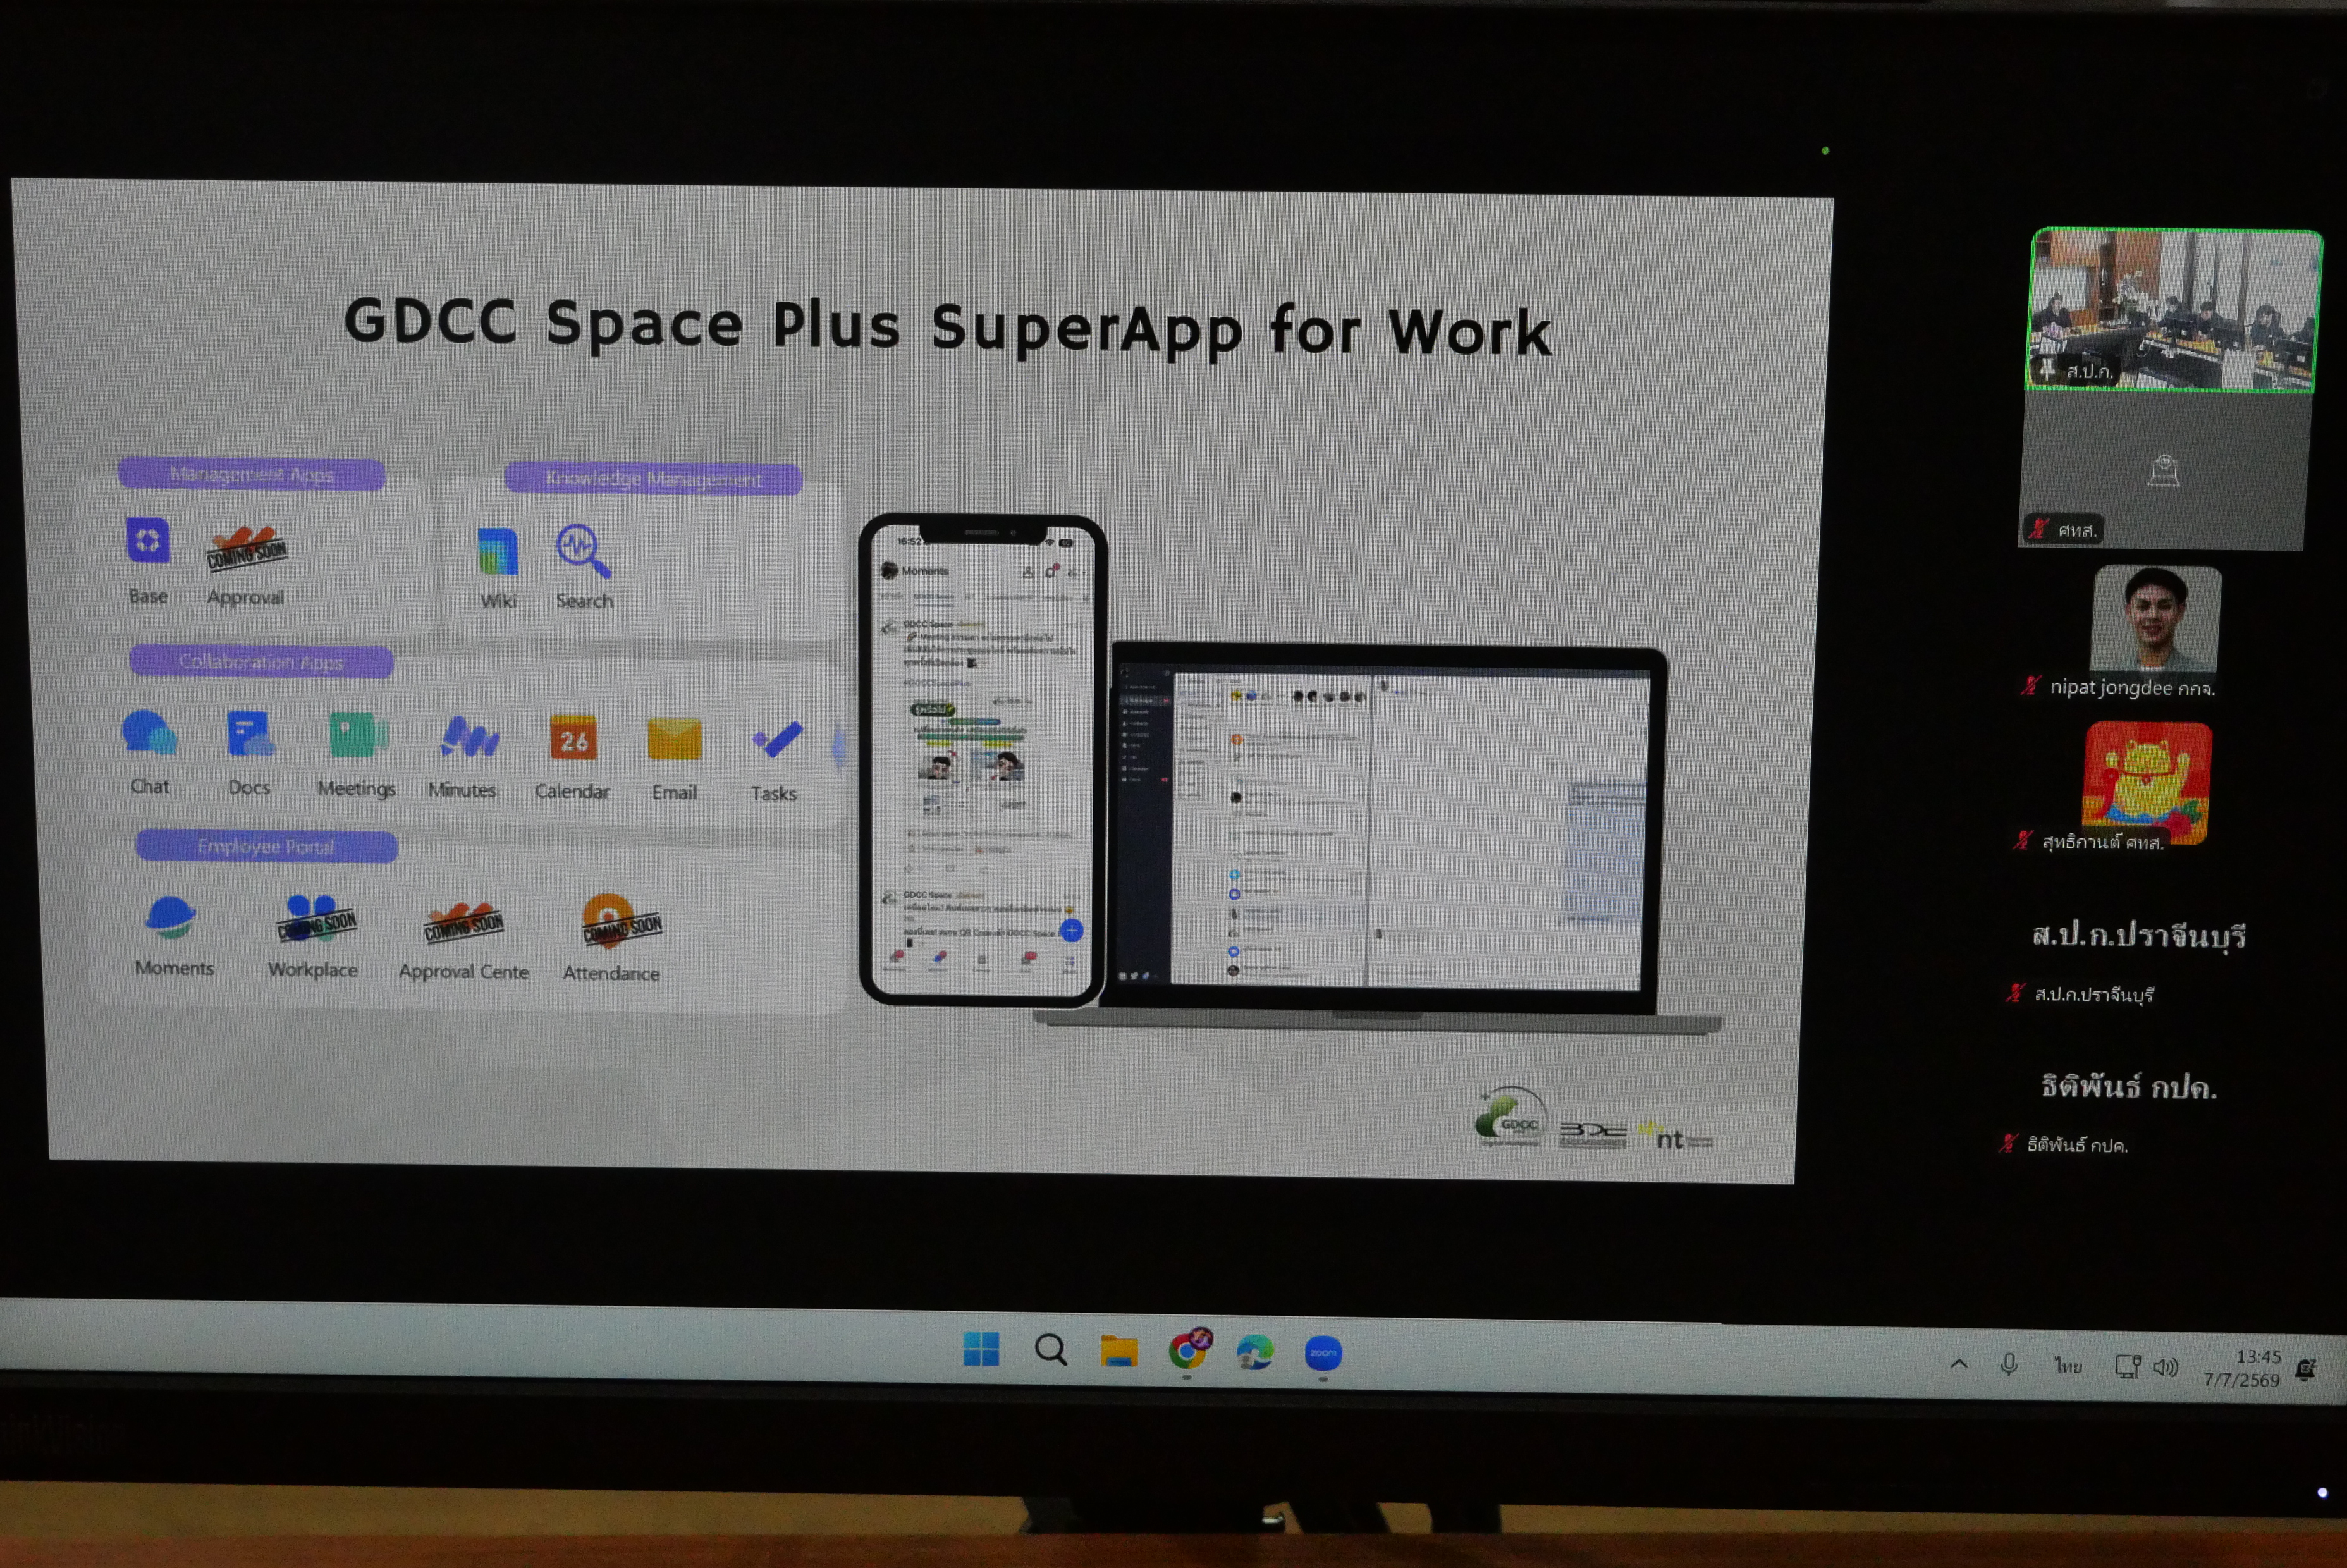Switch the ไทย input language indicator
2347x1568 pixels.
(2068, 1366)
